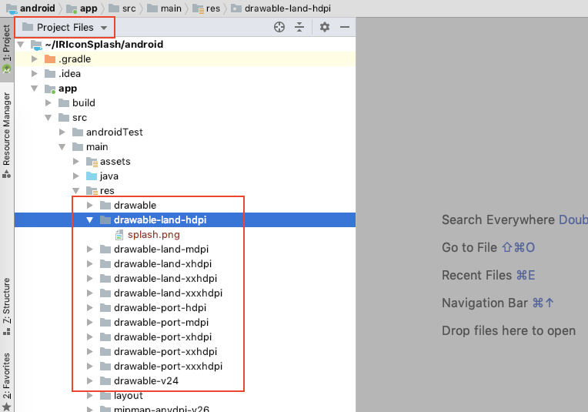588x412 pixels.
Task: Select drawable-port-xxxhdpi folder name
Action: 168,367
